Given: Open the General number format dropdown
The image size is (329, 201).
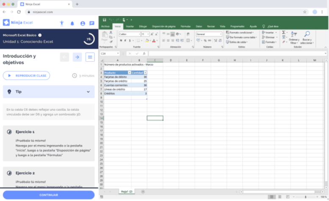Looking at the screenshot, I should tap(221, 34).
